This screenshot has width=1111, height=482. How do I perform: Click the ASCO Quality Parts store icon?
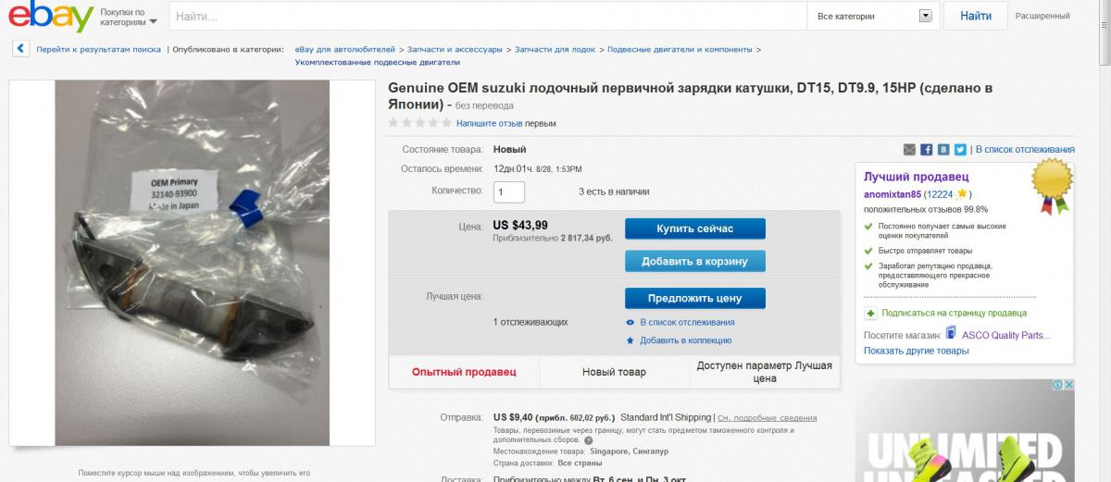(x=951, y=335)
